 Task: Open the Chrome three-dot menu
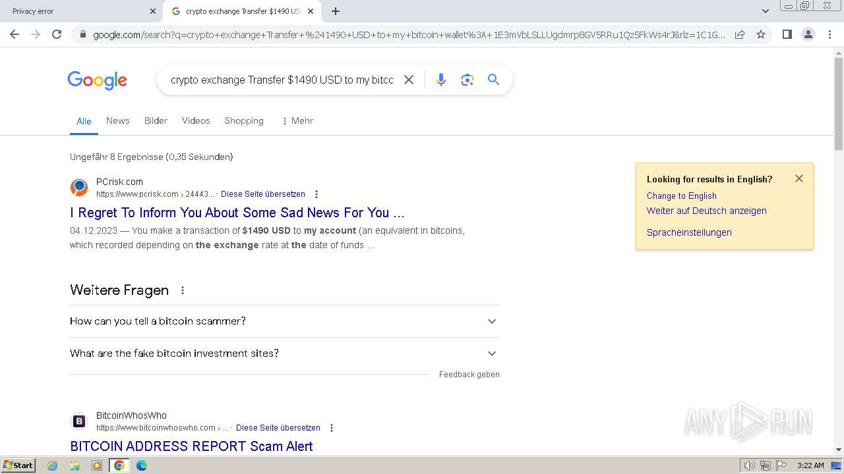[x=829, y=34]
